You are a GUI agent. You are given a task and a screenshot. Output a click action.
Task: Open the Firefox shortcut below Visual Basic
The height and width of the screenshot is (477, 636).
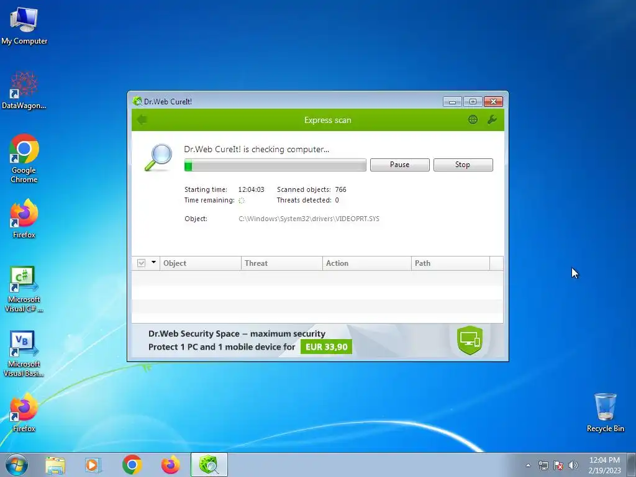pyautogui.click(x=24, y=412)
